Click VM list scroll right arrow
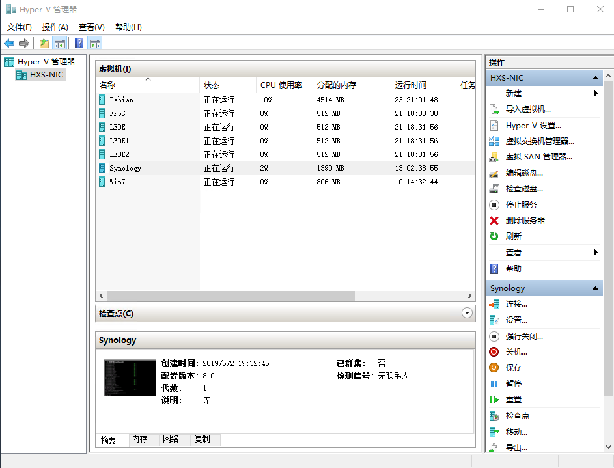The height and width of the screenshot is (468, 614). pyautogui.click(x=470, y=296)
